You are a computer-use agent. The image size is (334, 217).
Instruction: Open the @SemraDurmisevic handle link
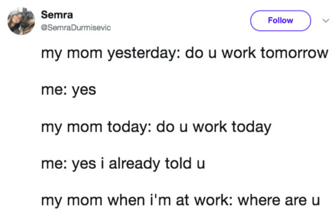click(76, 28)
